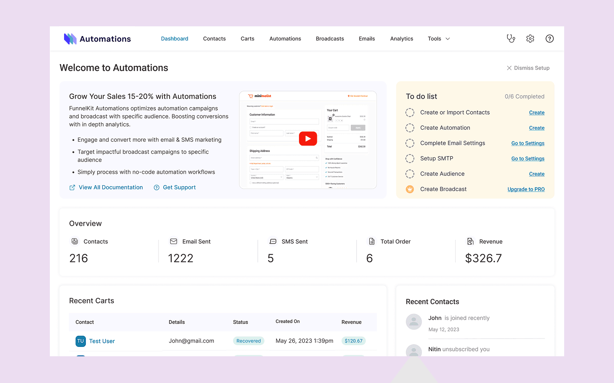This screenshot has height=383, width=614.
Task: Expand the Tools dropdown menu
Action: point(439,39)
